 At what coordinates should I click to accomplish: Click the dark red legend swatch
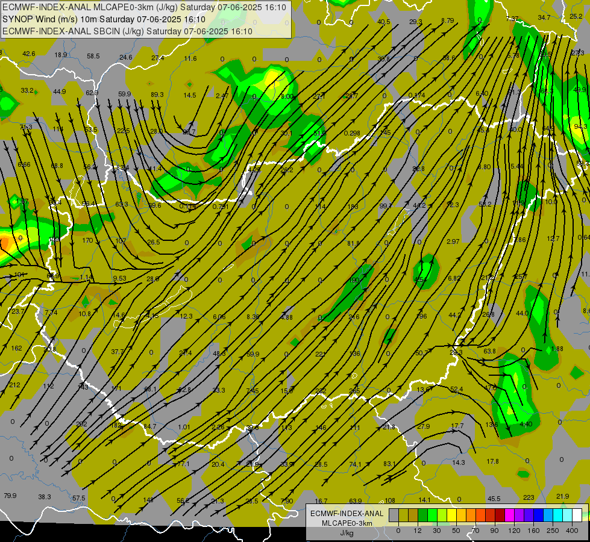point(500,515)
